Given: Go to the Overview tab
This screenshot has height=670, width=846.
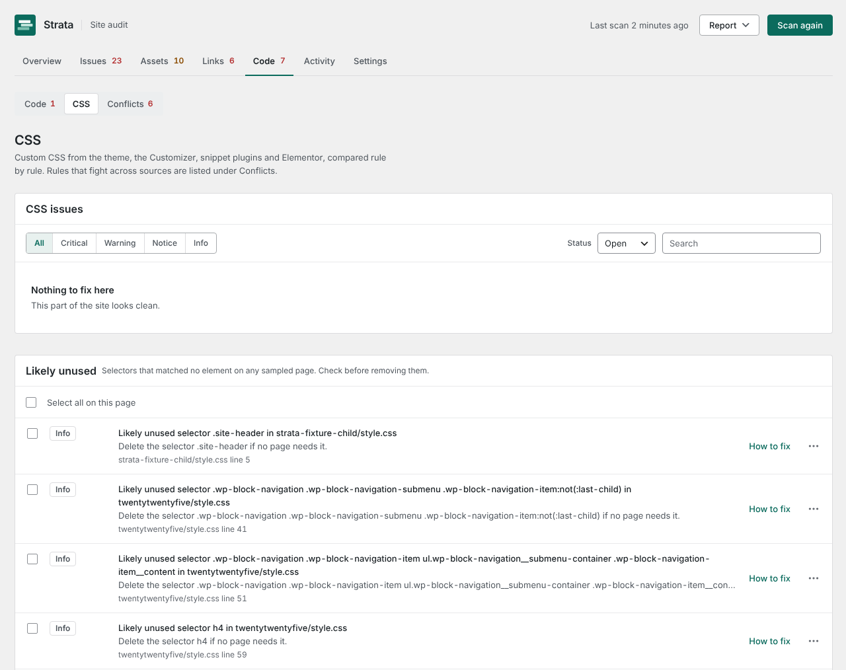Looking at the screenshot, I should click(42, 61).
